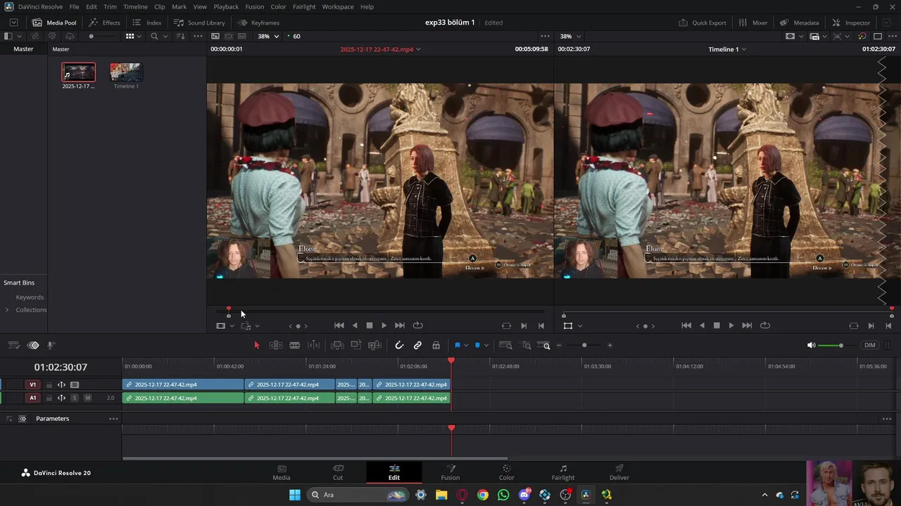Zoom out timeline with minus button
901x506 pixels.
pos(559,345)
